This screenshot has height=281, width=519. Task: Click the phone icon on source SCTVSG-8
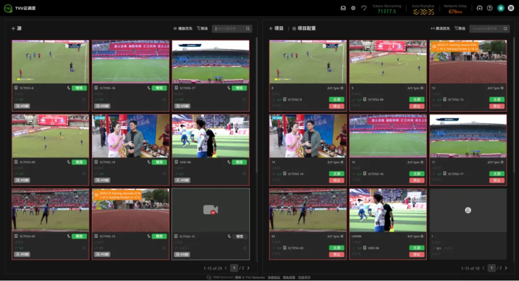coord(69,88)
